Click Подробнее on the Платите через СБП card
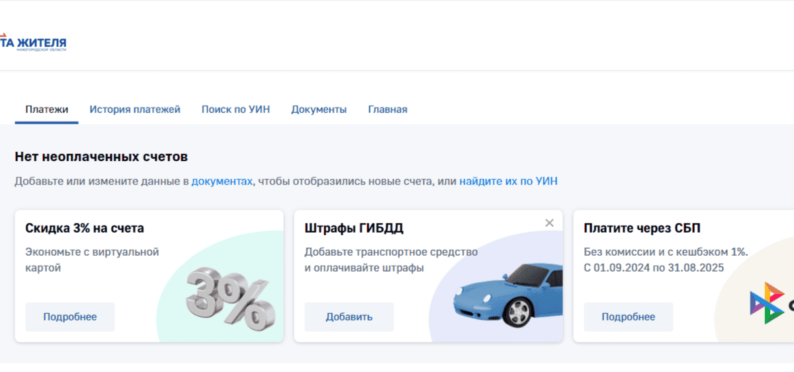The image size is (794, 372). tap(629, 317)
